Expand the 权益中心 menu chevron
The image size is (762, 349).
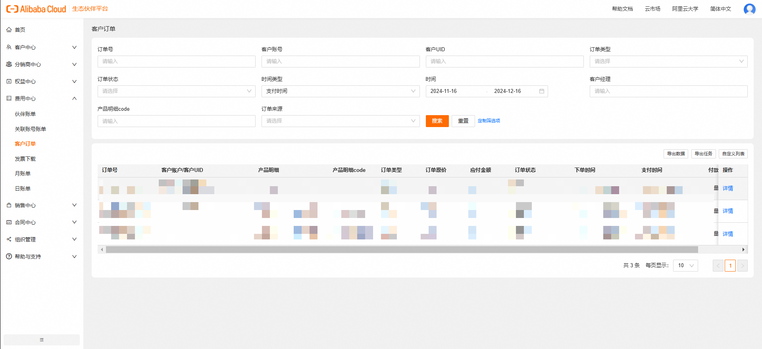(74, 81)
